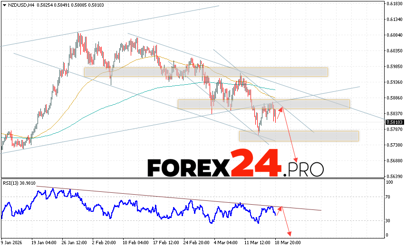Viewport: 406px width, 248px height.
Task: Click the red up arrowhead touching middle zone
Action: click(x=281, y=109)
